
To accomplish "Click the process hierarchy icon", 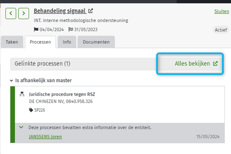I will click(x=22, y=94).
